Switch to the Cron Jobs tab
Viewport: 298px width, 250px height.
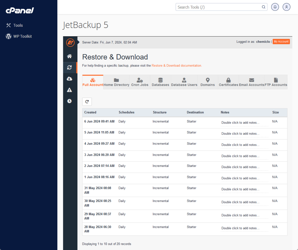pyautogui.click(x=140, y=82)
